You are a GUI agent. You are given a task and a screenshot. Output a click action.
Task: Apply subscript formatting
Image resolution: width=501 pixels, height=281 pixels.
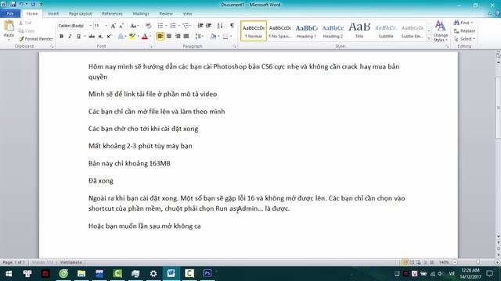[x=100, y=37]
